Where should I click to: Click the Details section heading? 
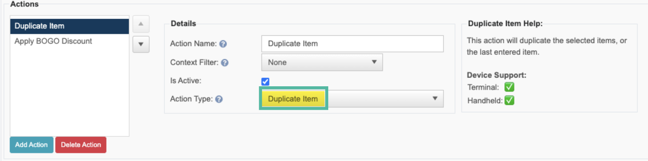coord(183,23)
